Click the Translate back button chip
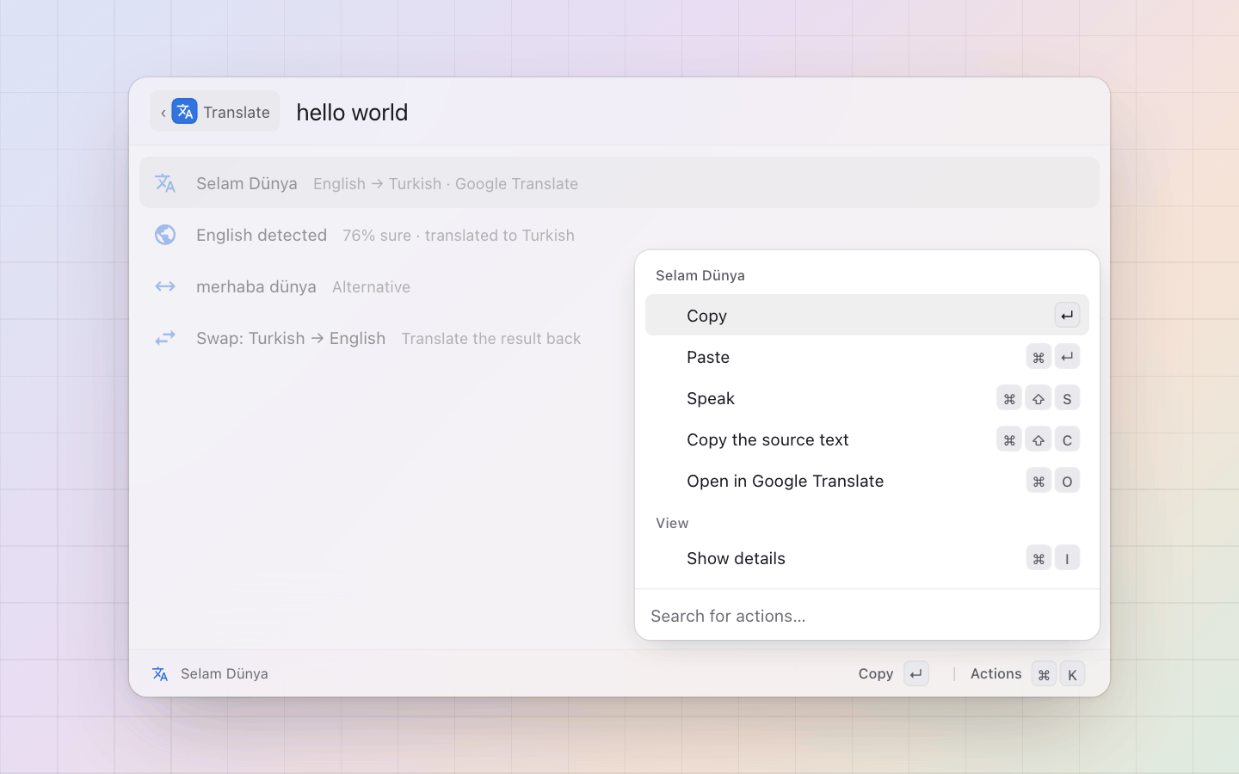Image resolution: width=1239 pixels, height=774 pixels. point(215,112)
